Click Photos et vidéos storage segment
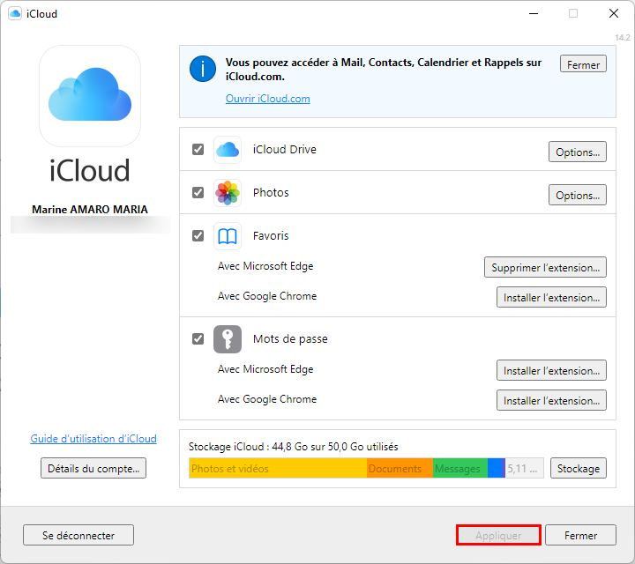 (278, 469)
